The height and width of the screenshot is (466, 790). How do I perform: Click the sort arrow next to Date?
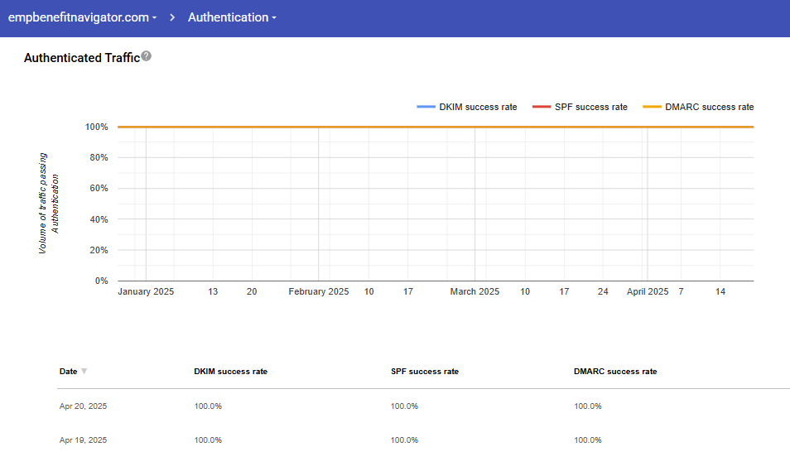point(84,372)
